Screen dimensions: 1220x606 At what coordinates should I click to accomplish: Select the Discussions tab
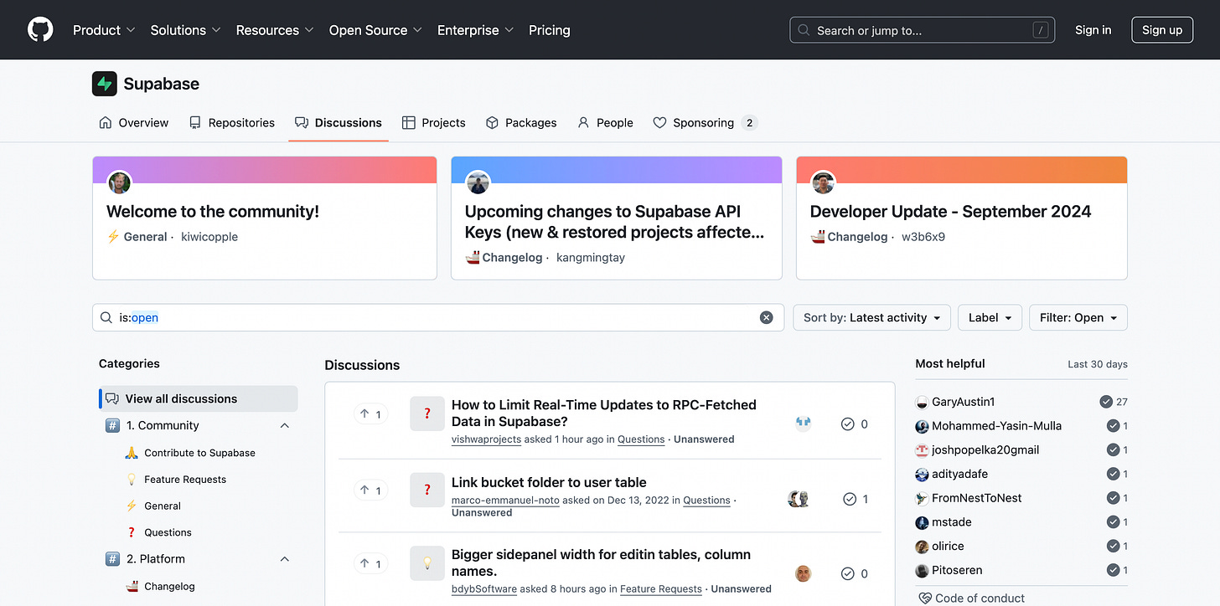click(x=339, y=123)
